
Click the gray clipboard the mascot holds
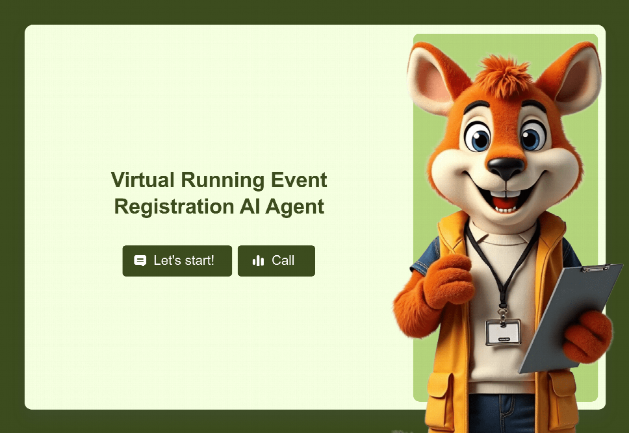tap(570, 317)
